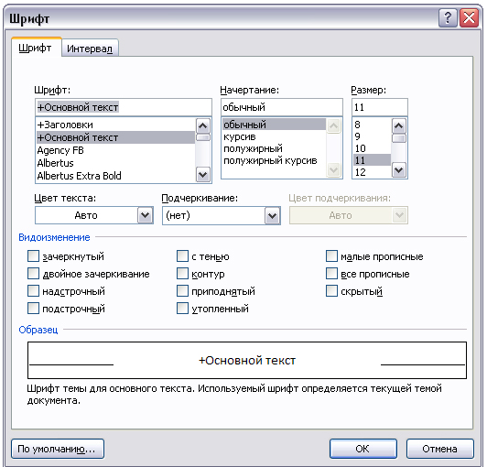487x467 pixels.
Task: Enable подстрочный checkbox
Action: [x=33, y=309]
